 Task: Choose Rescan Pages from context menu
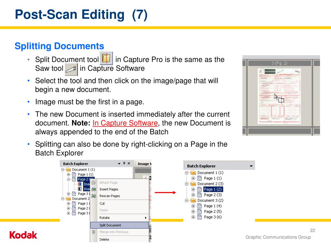[120, 196]
